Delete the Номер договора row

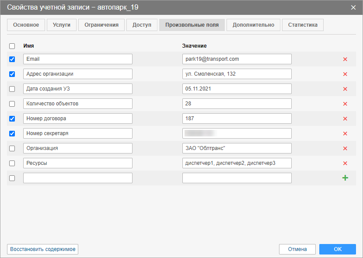[x=345, y=119]
